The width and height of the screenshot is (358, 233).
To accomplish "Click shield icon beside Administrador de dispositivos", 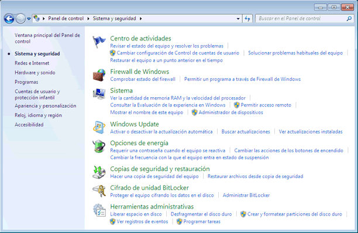I will tap(194, 112).
